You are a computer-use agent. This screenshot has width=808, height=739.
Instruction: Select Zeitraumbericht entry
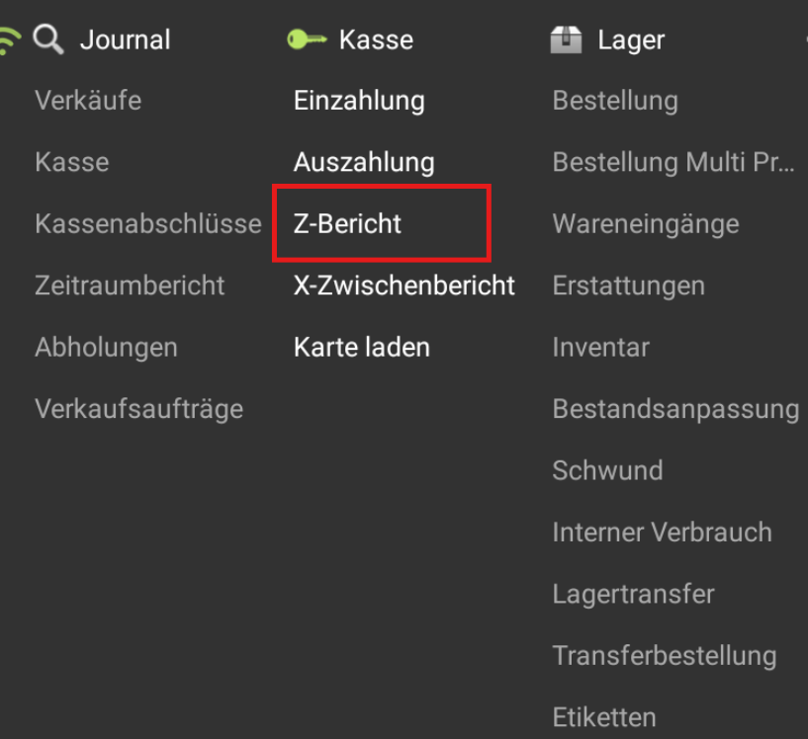pyautogui.click(x=130, y=286)
